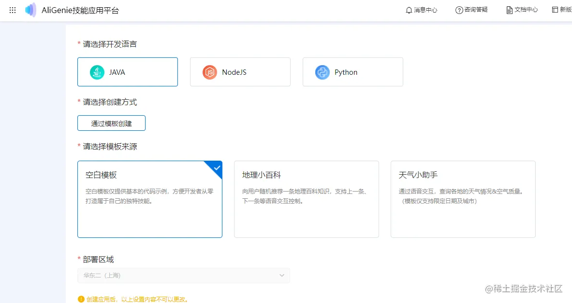Click the orange warning icon below region
Viewport: 572px width, 303px height.
[x=81, y=299]
